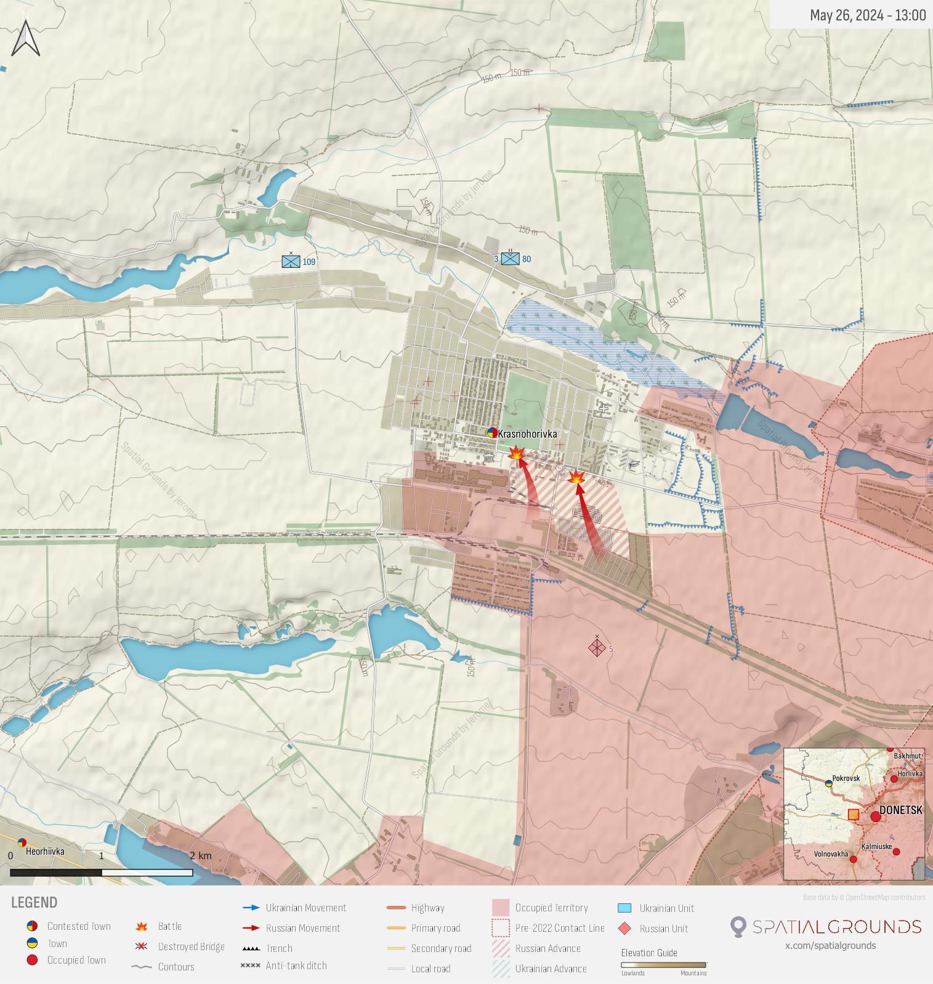This screenshot has width=933, height=984.
Task: Select the Ukrainian unit 80 marker
Action: pyautogui.click(x=510, y=259)
